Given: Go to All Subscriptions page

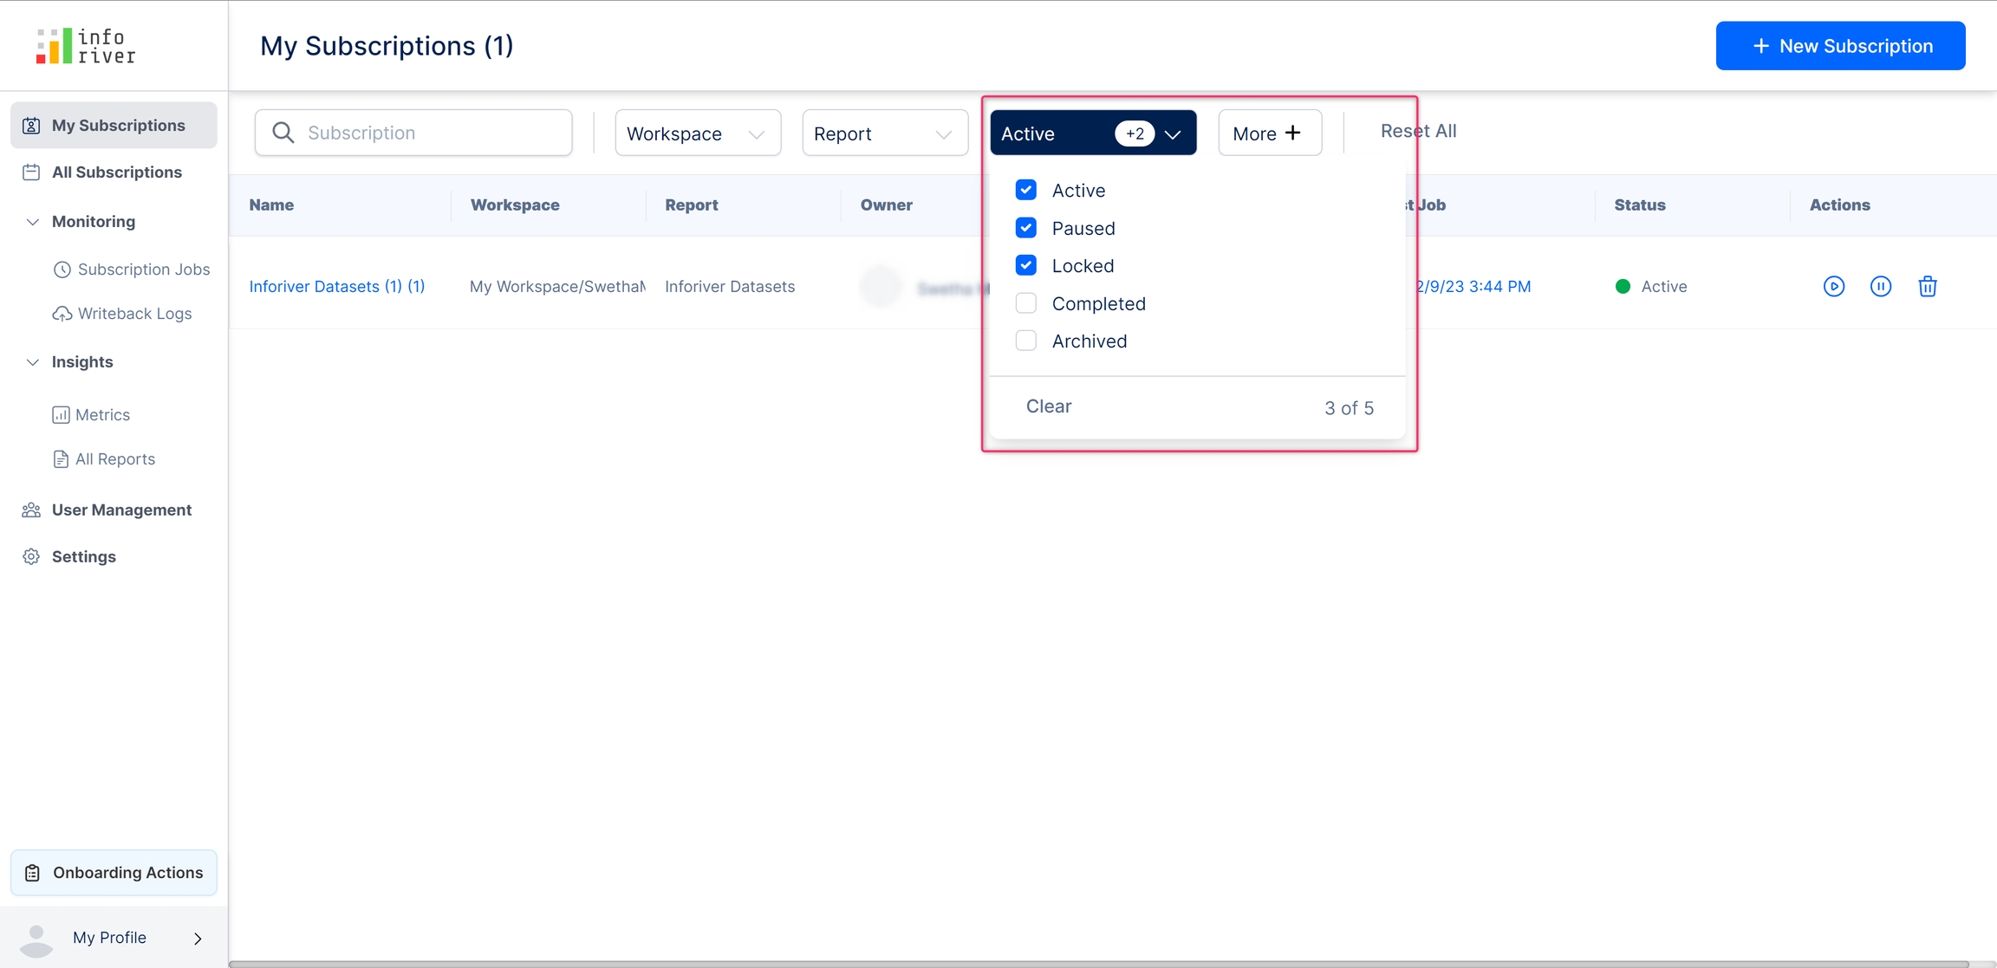Looking at the screenshot, I should point(116,172).
